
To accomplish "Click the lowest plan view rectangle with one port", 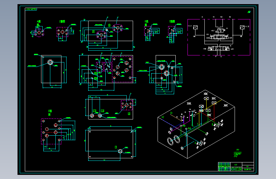I will pos(110,144).
